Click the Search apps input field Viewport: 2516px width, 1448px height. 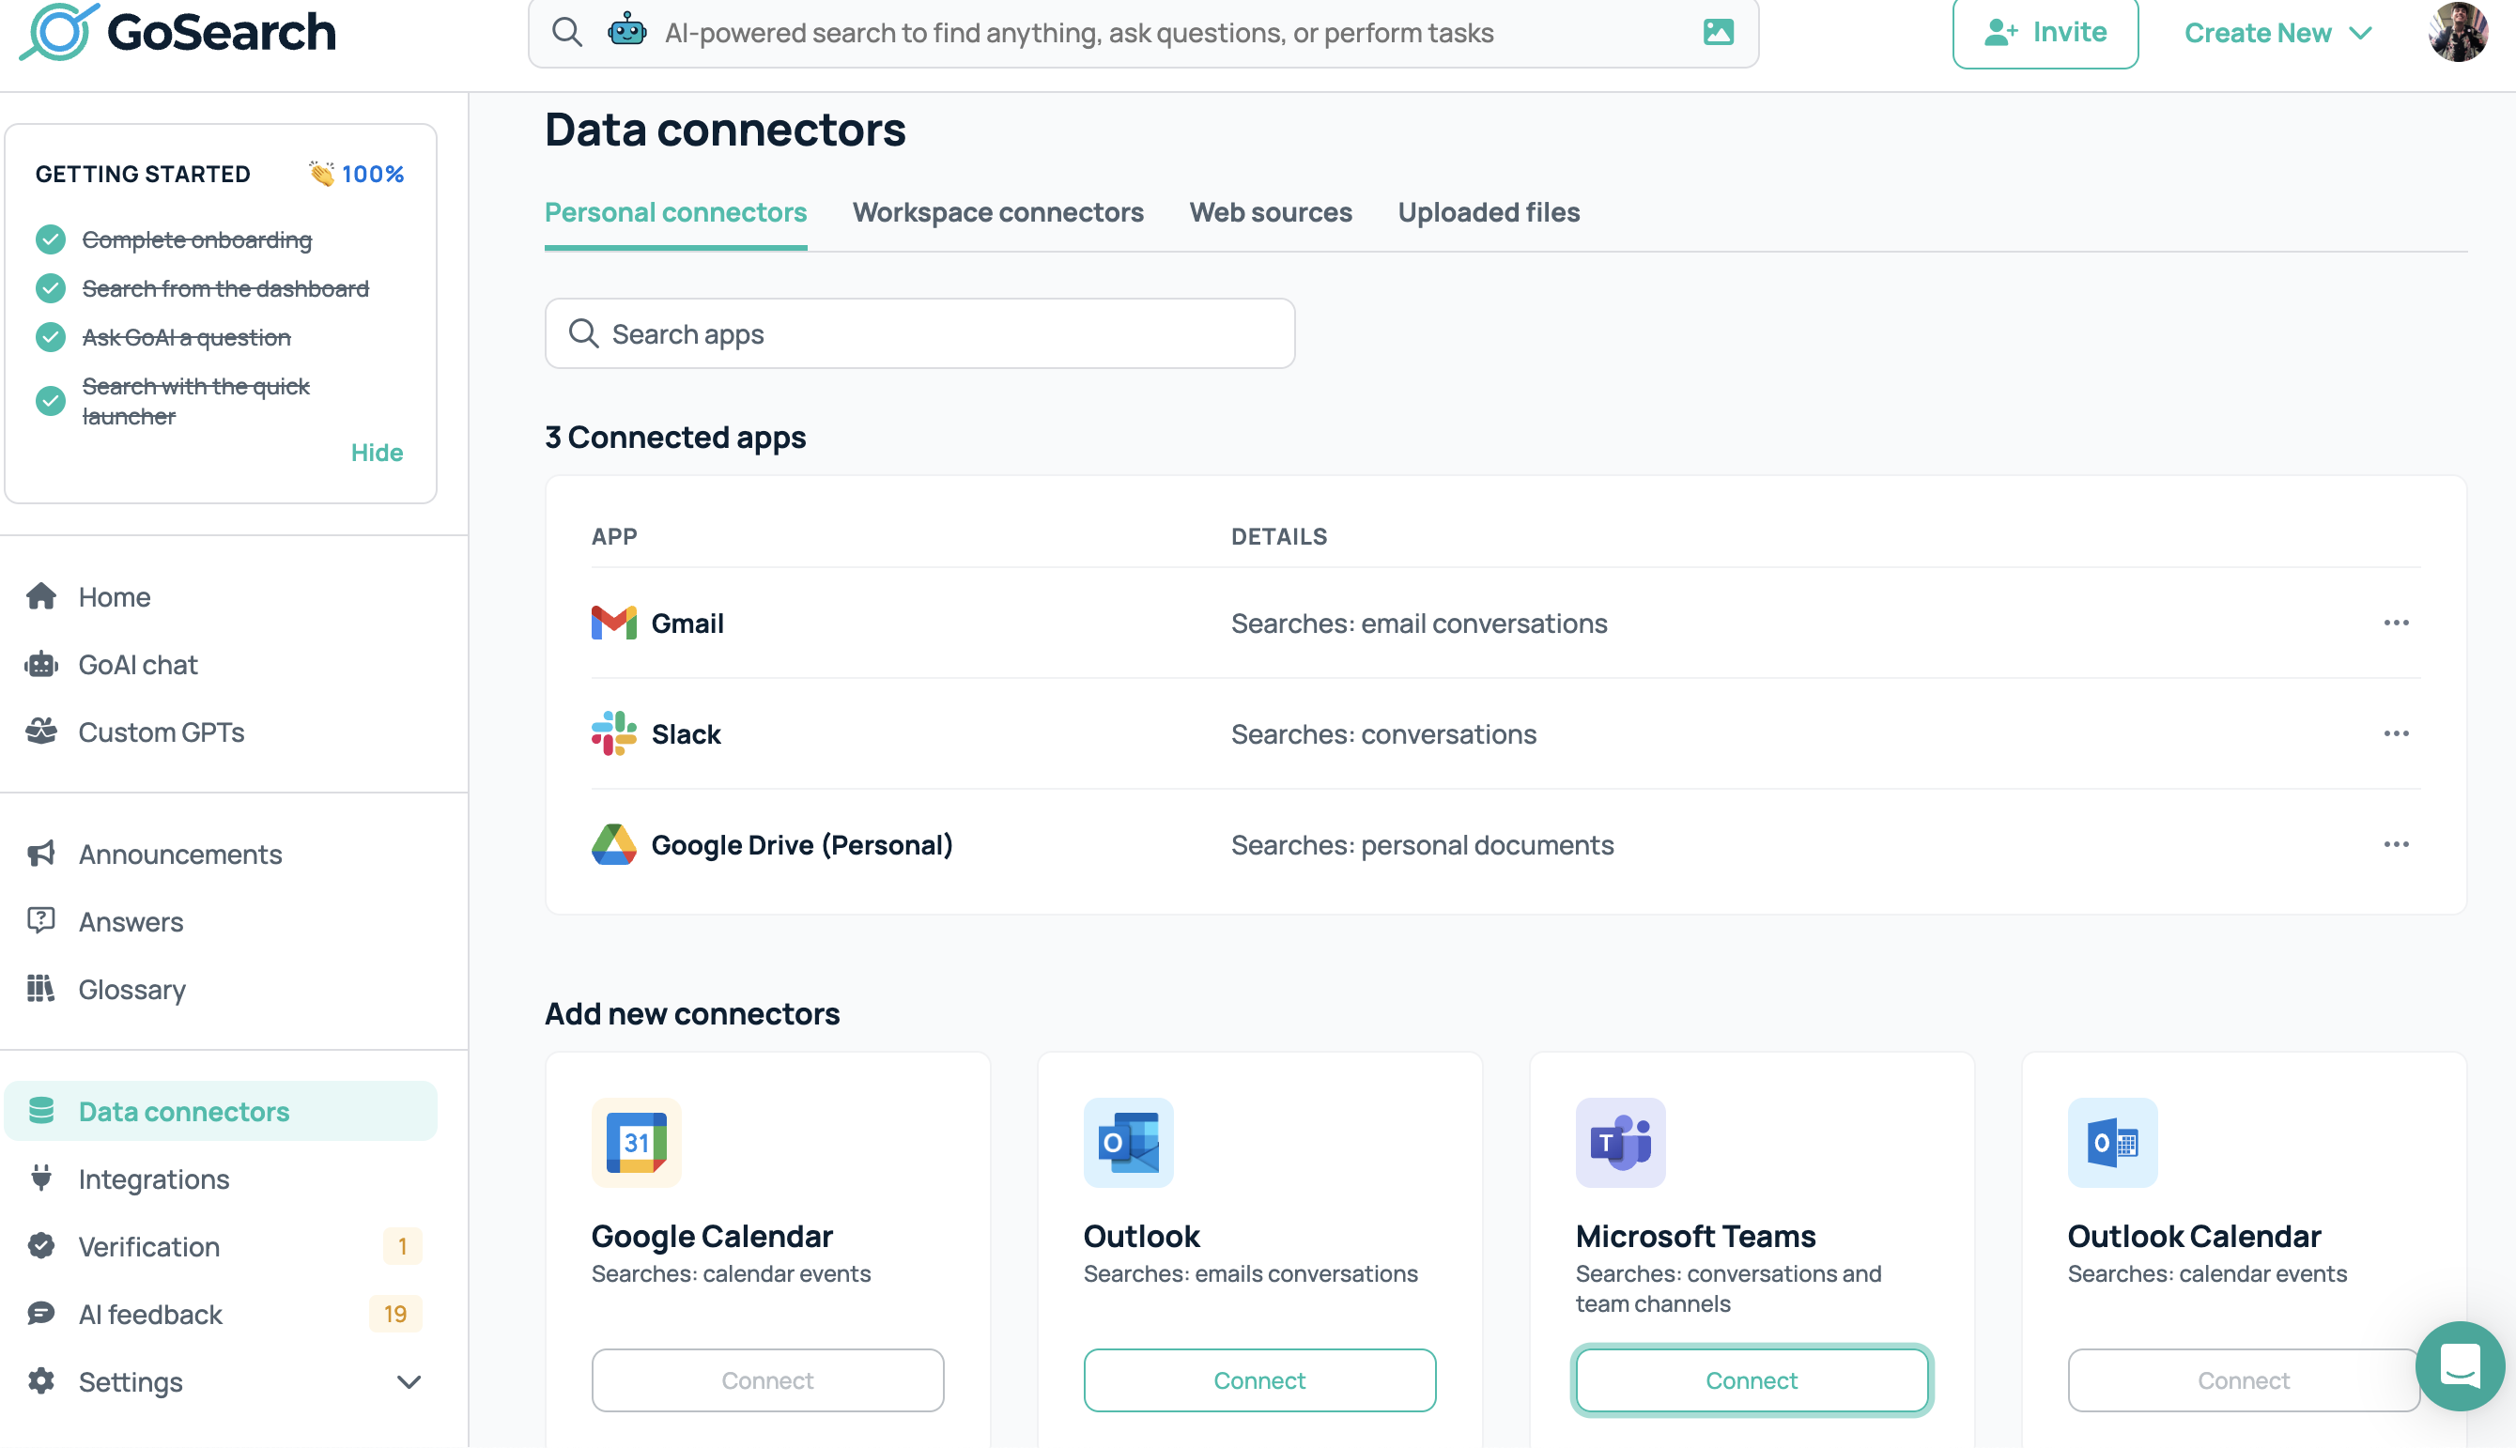tap(921, 333)
